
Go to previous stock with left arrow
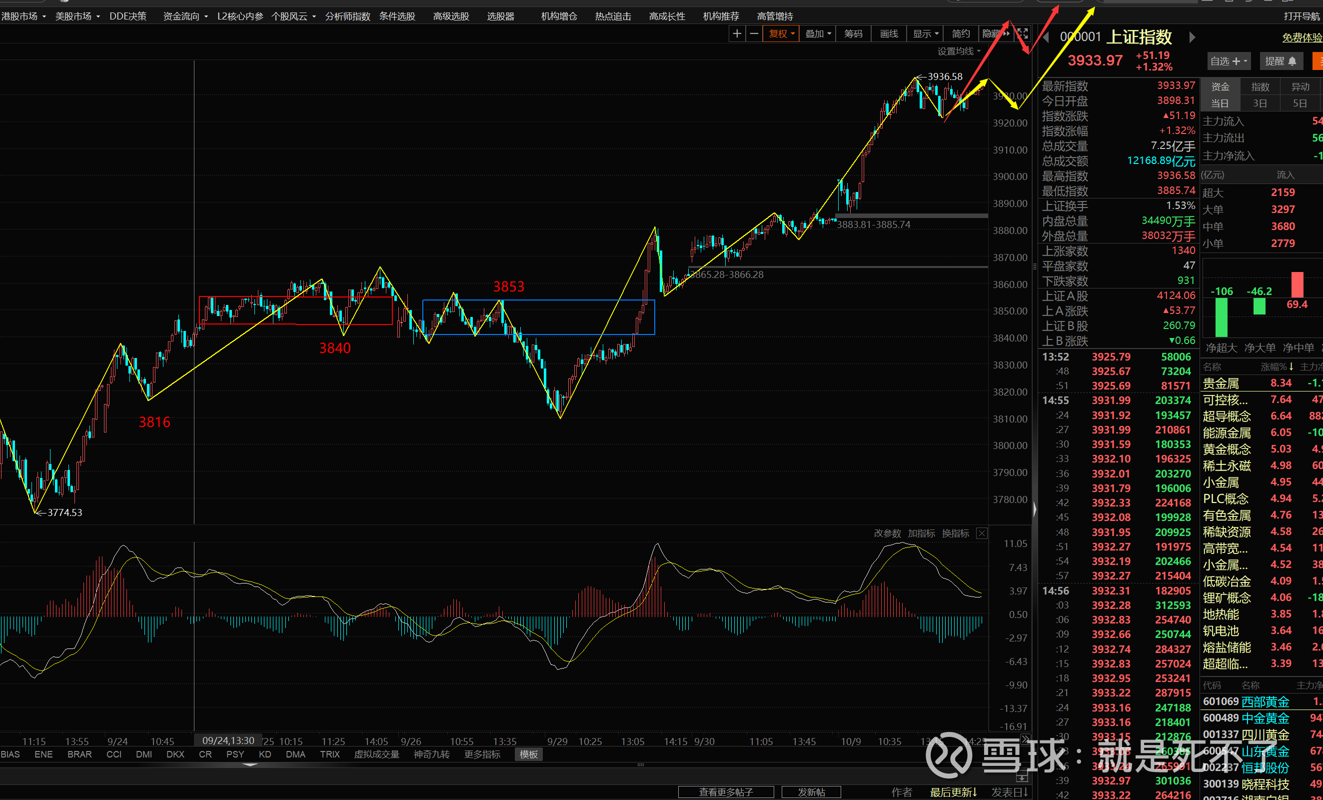pos(1046,37)
